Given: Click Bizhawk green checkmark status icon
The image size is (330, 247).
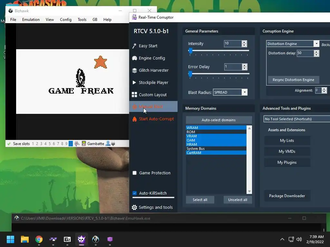Looking at the screenshot, I should click(9, 144).
